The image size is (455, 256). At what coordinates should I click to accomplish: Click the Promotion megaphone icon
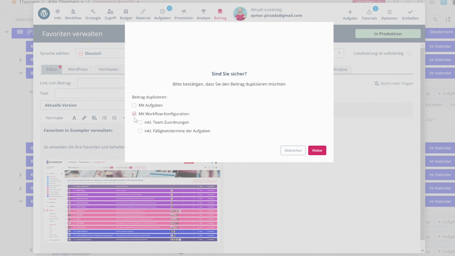[x=183, y=12]
